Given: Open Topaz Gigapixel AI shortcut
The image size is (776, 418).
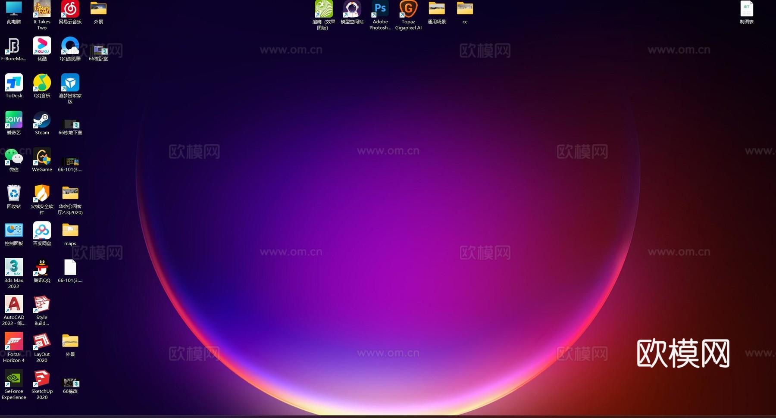Looking at the screenshot, I should coord(408,9).
